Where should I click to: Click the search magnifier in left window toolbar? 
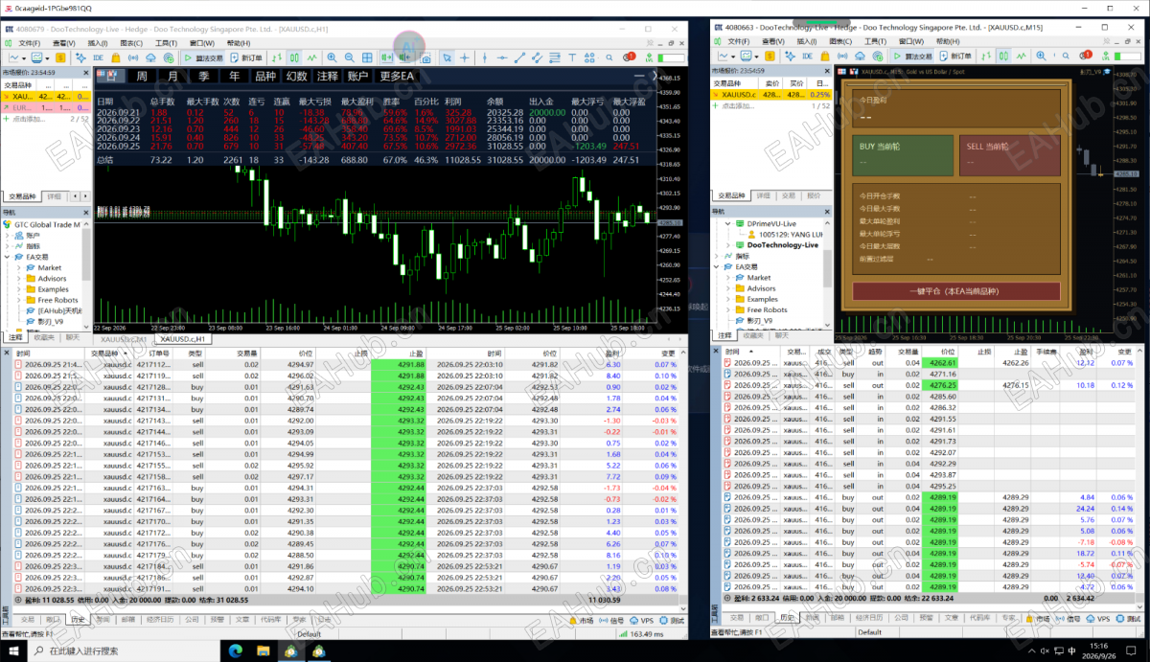tap(609, 57)
